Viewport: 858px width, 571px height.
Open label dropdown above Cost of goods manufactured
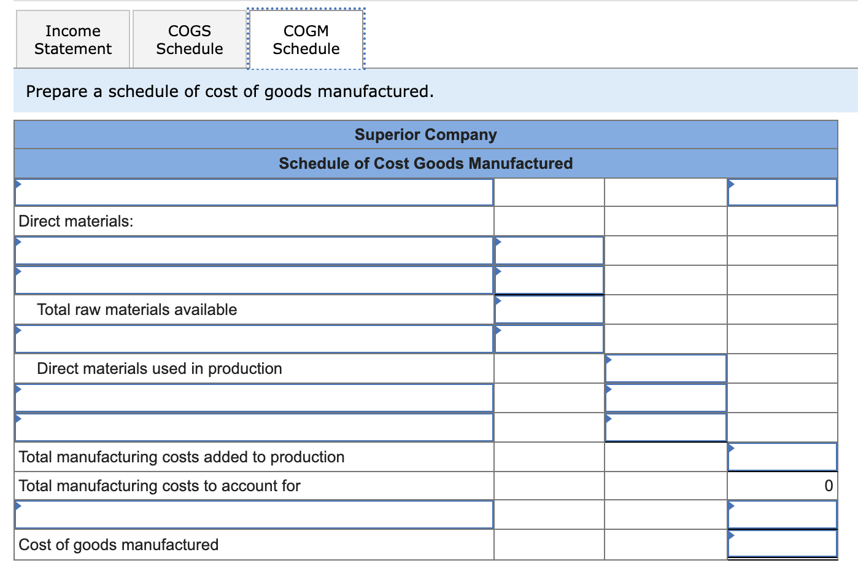(x=254, y=515)
